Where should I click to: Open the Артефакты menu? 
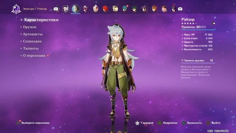[33, 34]
